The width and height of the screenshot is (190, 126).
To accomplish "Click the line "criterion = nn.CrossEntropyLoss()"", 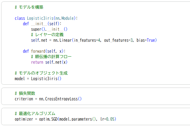I will pyautogui.click(x=48, y=99).
